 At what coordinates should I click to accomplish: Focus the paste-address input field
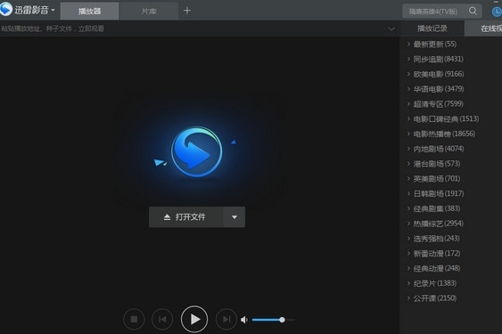pos(192,29)
